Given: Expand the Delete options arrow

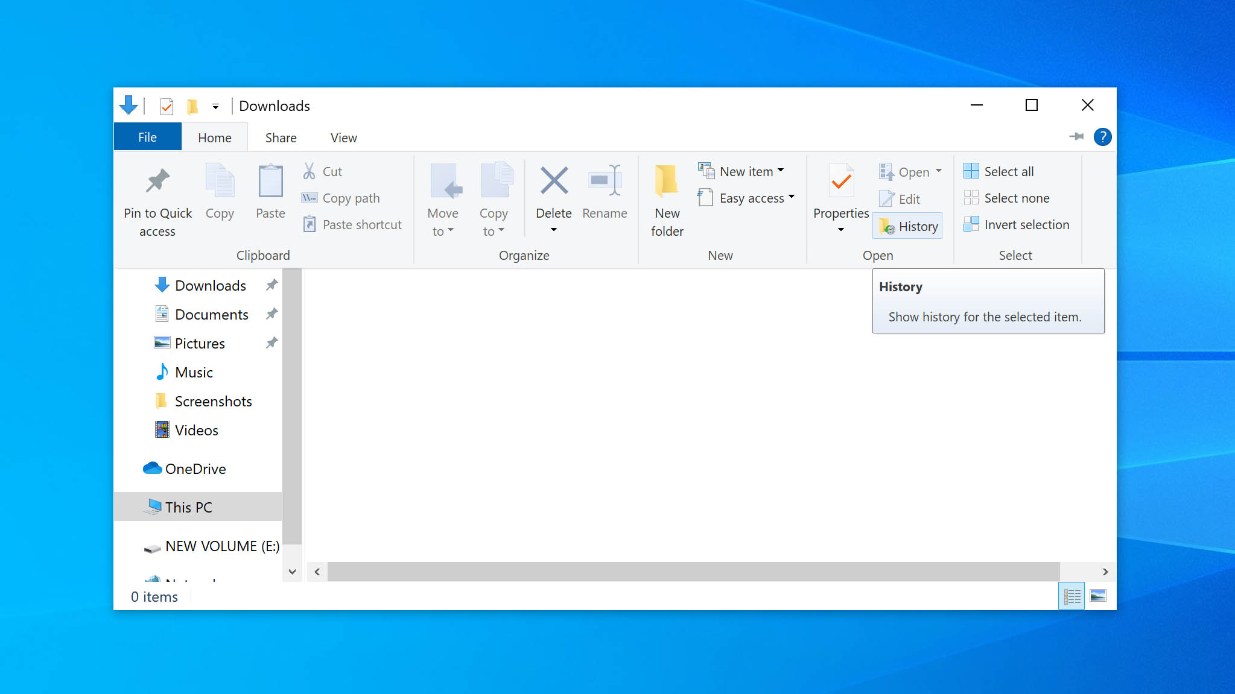Looking at the screenshot, I should click(x=554, y=230).
